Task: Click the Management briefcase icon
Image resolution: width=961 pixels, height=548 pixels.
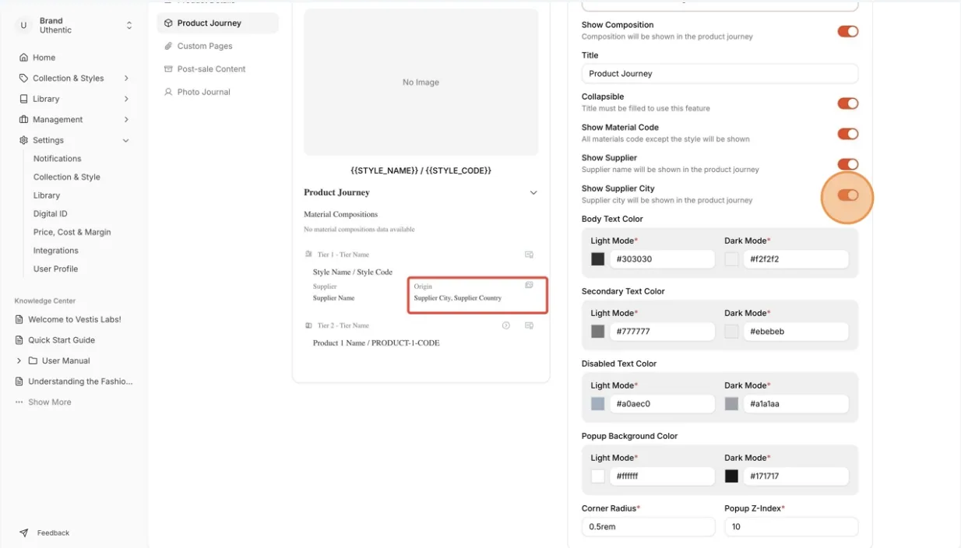Action: click(x=23, y=119)
